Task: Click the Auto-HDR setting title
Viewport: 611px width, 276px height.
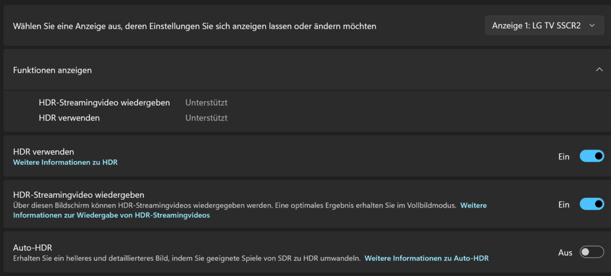Action: (32, 247)
